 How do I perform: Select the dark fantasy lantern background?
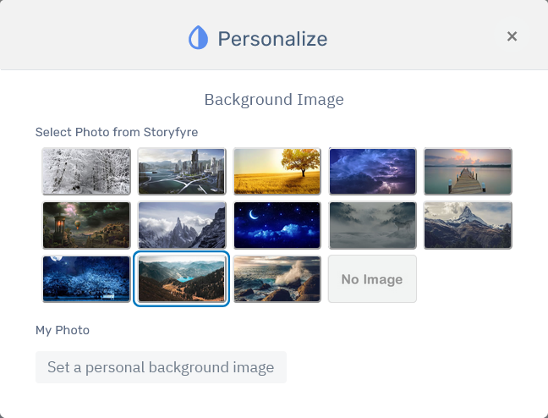pos(86,225)
